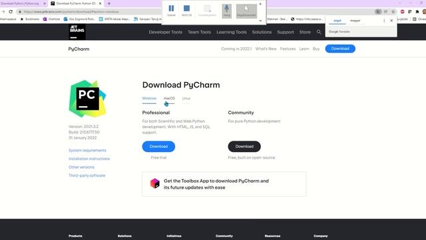The image size is (426, 240).
Task: Open the Bookmarks folder in the bookmarks bar
Action: point(30,19)
